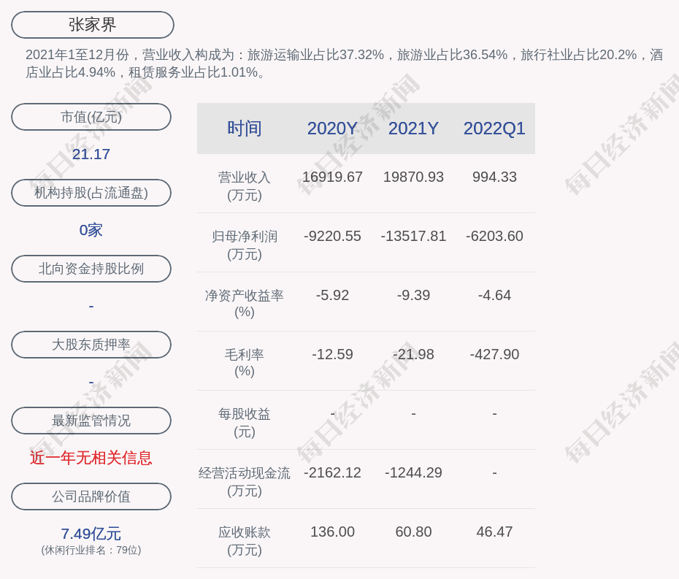The height and width of the screenshot is (579, 679).
Task: Select revenue value 994.33
Action: [x=494, y=177]
